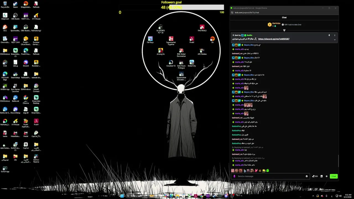Select the Among Us game icon

point(161,51)
